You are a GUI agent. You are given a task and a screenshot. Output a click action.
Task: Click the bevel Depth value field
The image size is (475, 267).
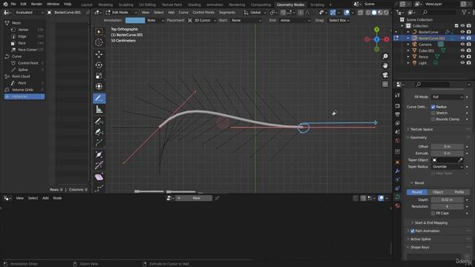(447, 200)
